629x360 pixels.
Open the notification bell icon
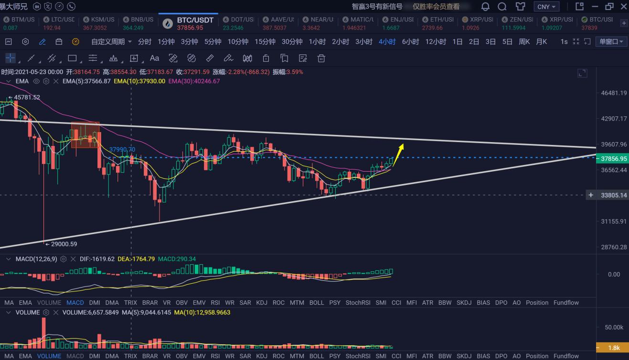(485, 7)
